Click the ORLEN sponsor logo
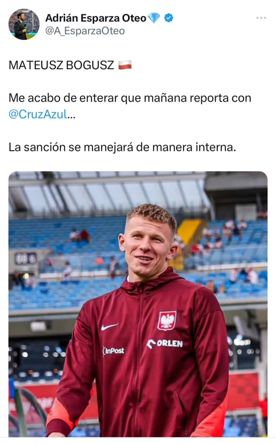 click(165, 343)
